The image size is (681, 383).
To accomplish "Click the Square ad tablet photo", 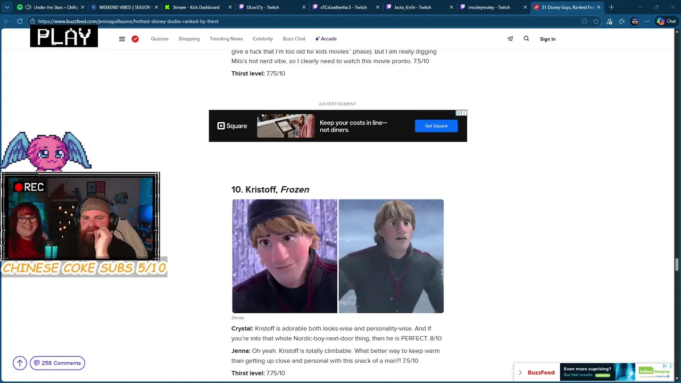I will [286, 126].
